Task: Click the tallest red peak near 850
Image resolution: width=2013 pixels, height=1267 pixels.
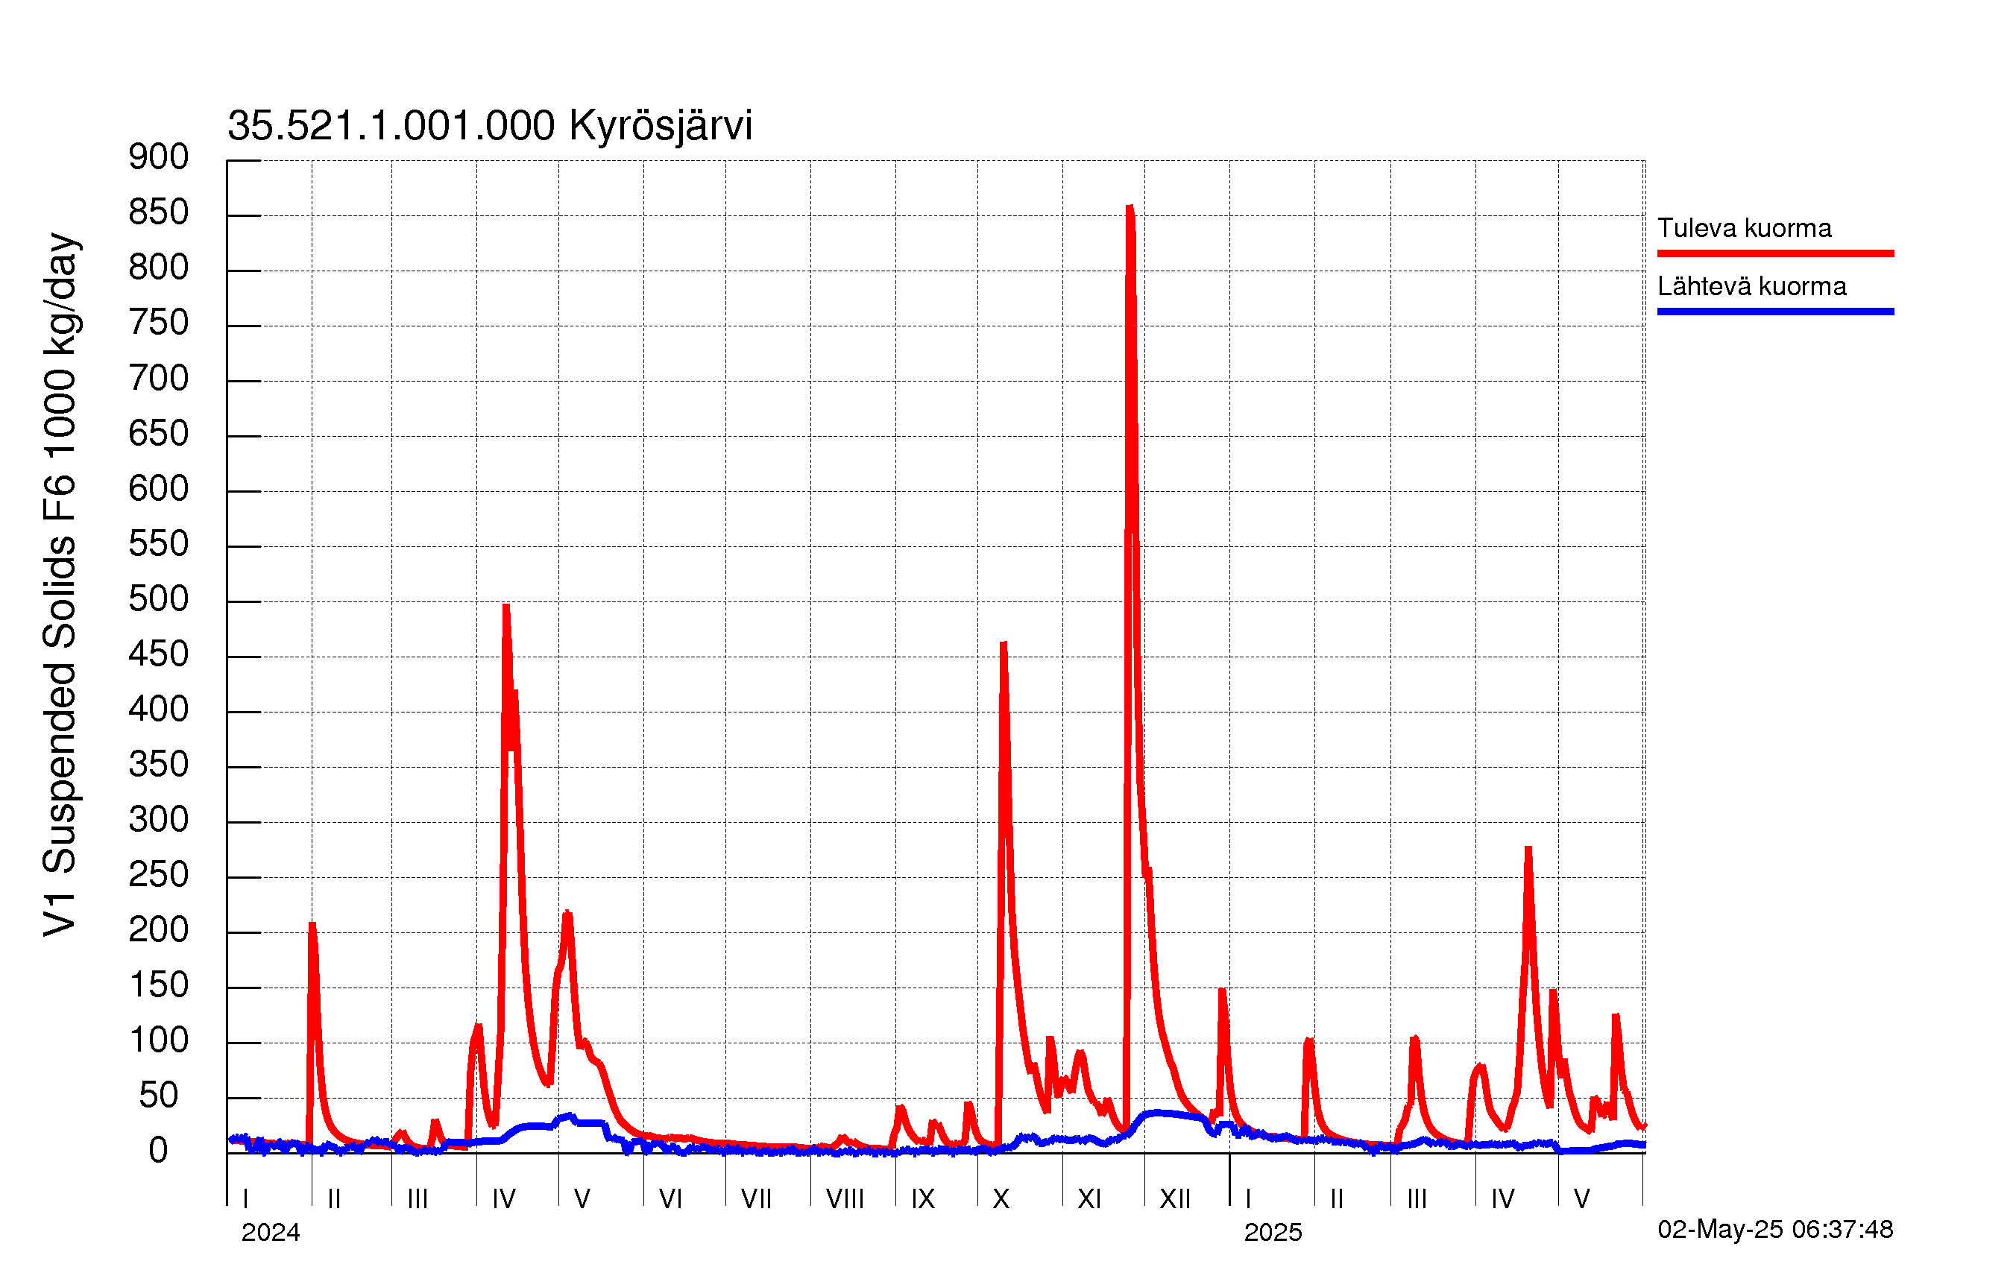Action: [1130, 209]
